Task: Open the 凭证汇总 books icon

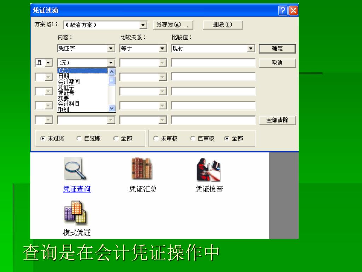Action: [x=142, y=168]
